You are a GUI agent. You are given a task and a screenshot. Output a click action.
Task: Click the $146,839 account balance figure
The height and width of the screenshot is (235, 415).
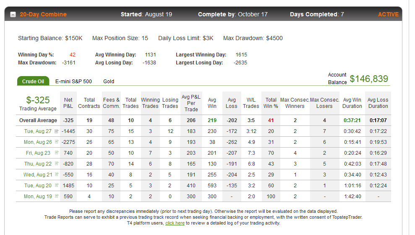369,79
